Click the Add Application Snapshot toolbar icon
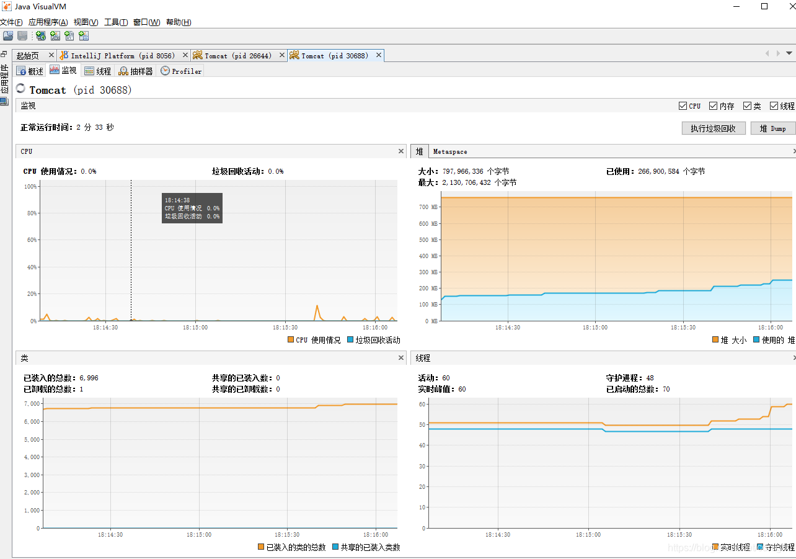Viewport: 796px width, 559px height. [84, 36]
